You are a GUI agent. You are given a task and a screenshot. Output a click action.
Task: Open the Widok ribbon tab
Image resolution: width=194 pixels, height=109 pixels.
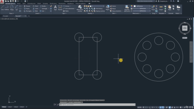(x=39, y=4)
